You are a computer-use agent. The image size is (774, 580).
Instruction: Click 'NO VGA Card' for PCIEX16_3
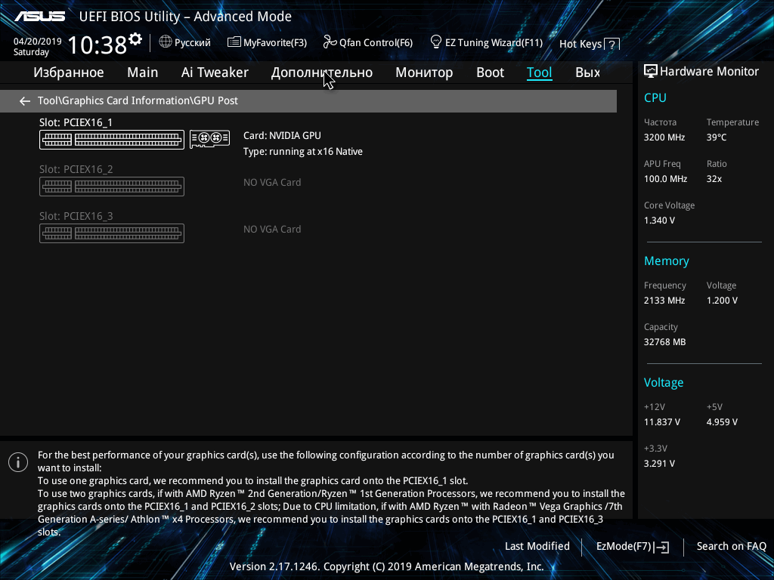(x=272, y=230)
